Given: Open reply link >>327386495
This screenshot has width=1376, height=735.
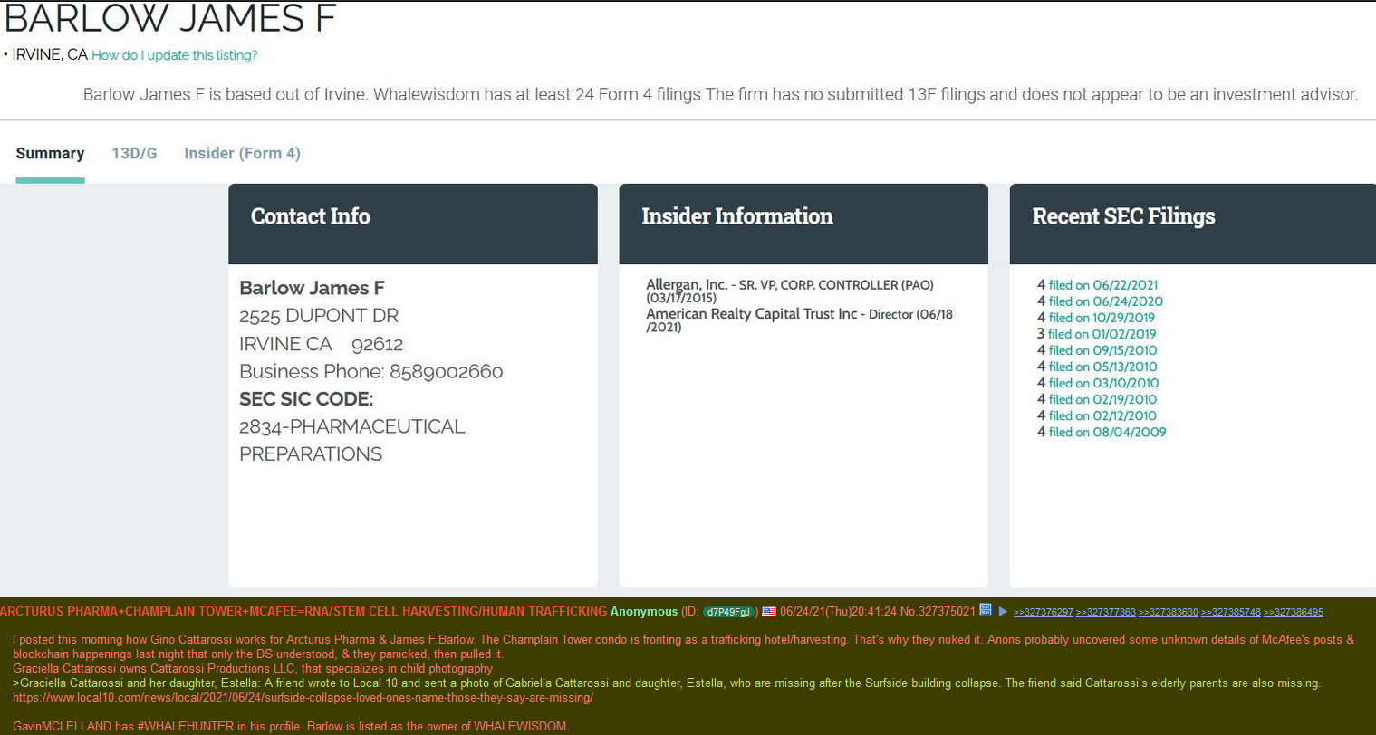Looking at the screenshot, I should point(1294,613).
